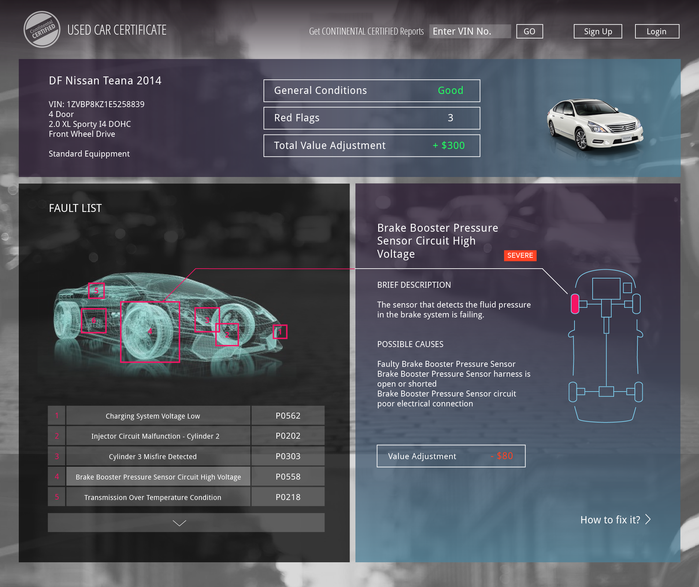The width and height of the screenshot is (699, 587).
Task: Click the General Conditions box
Action: point(372,91)
